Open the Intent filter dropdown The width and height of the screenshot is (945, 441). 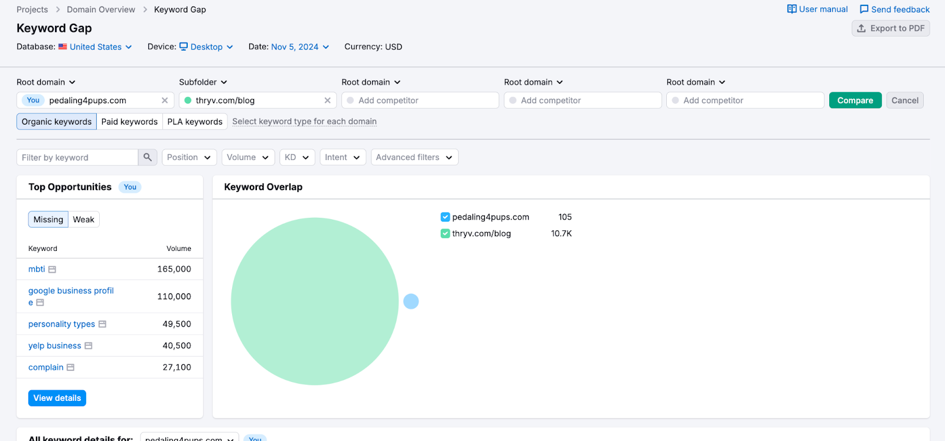(343, 158)
